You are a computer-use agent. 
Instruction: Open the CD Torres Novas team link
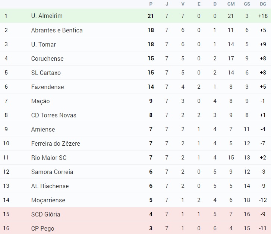pos(54,115)
